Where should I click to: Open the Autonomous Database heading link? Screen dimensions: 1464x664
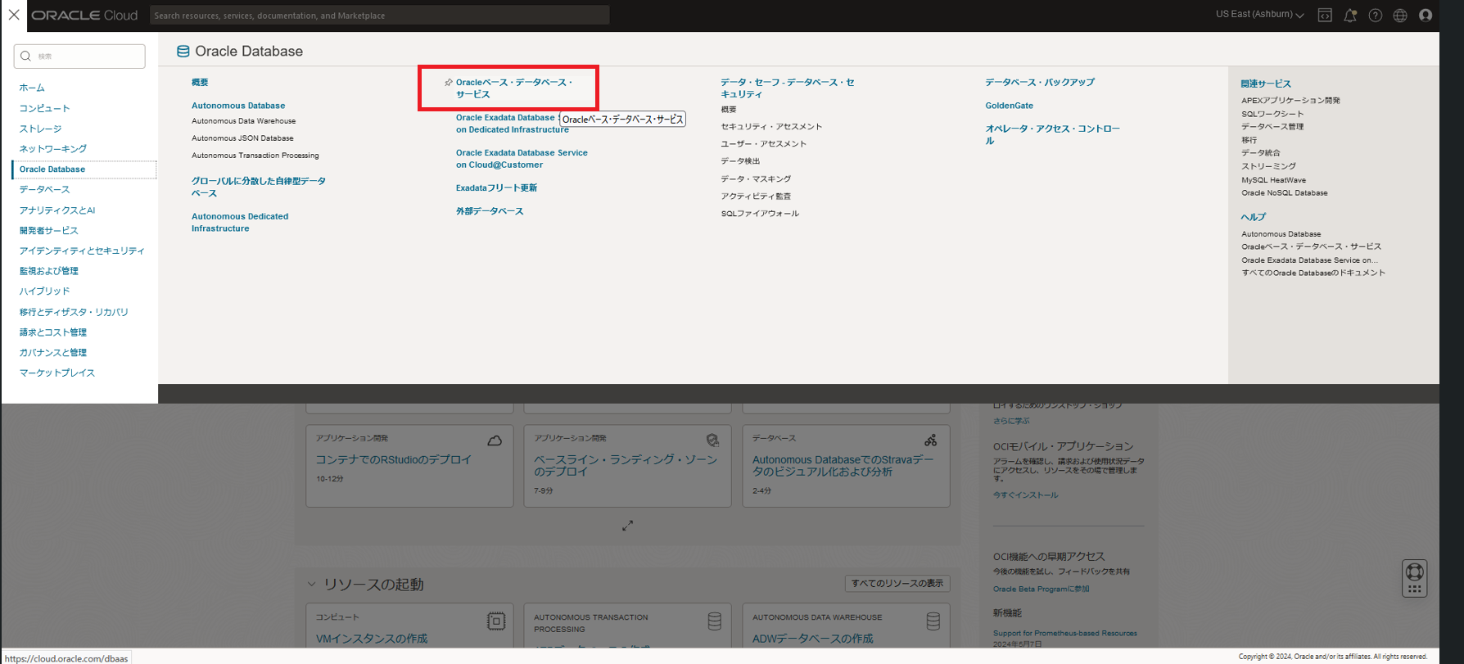(238, 106)
